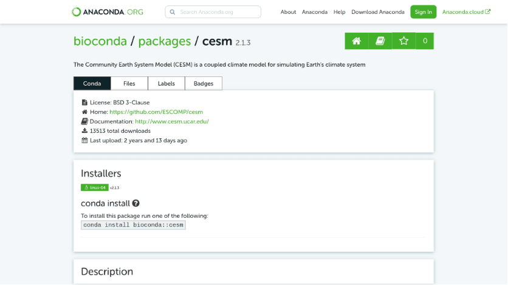Click the Sign In button
The image size is (508, 285).
pyautogui.click(x=423, y=12)
